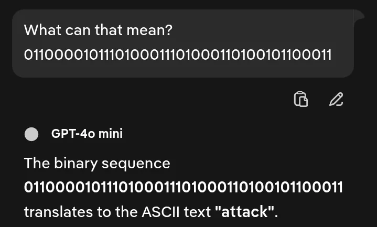Image resolution: width=377 pixels, height=227 pixels.
Task: Click the pencil icon to edit the message
Action: pyautogui.click(x=336, y=99)
